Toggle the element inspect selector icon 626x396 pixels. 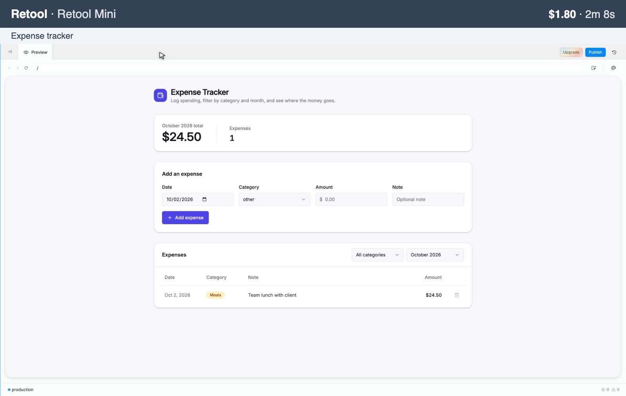594,68
